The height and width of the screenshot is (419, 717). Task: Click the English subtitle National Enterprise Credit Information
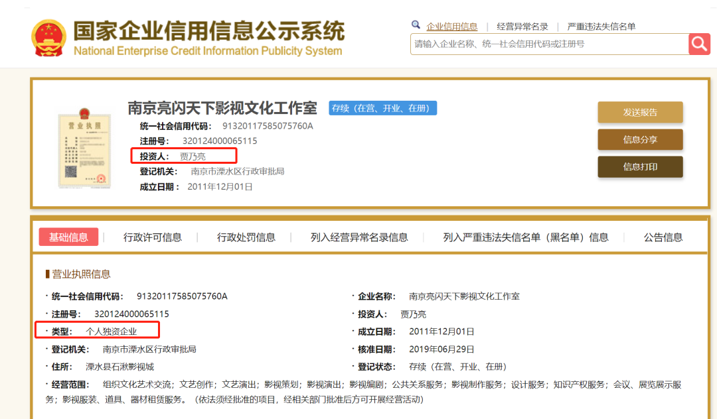pos(208,50)
